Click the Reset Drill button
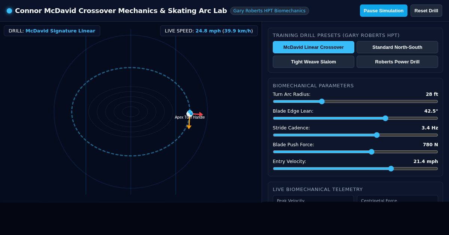This screenshot has width=449, height=235. (426, 10)
